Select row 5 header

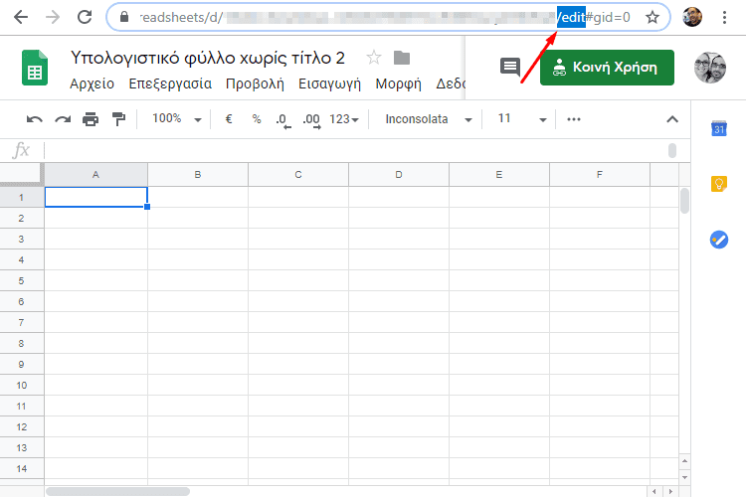22,280
